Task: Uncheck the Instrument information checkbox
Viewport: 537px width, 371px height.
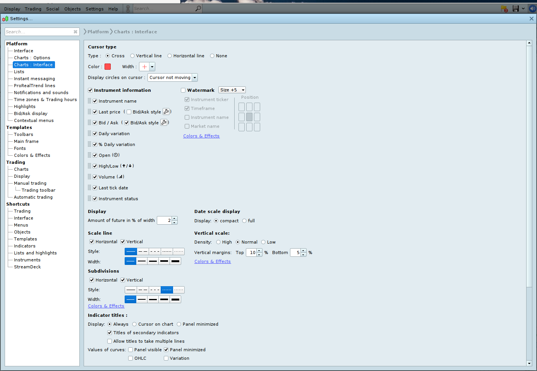Action: click(90, 90)
